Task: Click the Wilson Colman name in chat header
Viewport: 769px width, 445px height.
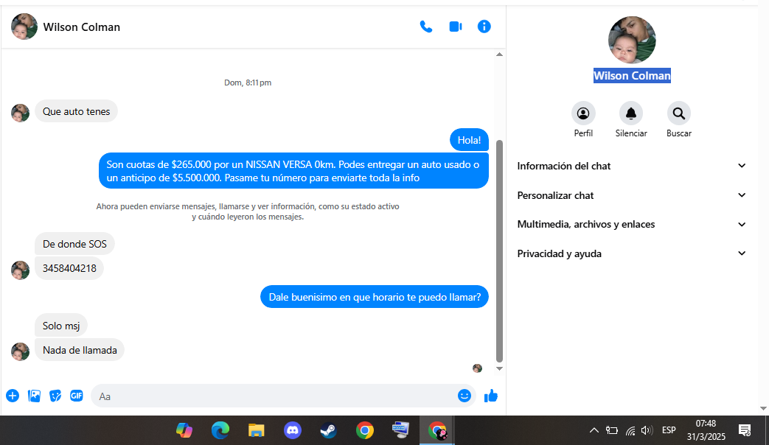Action: pyautogui.click(x=81, y=27)
